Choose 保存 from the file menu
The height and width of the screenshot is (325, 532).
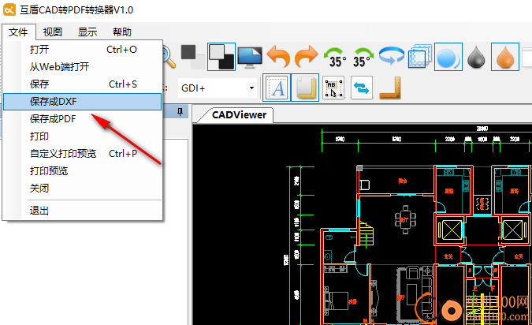(x=83, y=84)
